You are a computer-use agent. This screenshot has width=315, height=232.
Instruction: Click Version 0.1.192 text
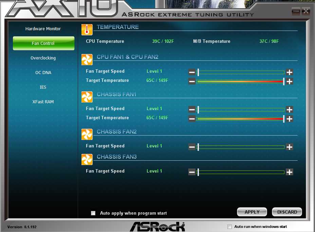coord(22,227)
